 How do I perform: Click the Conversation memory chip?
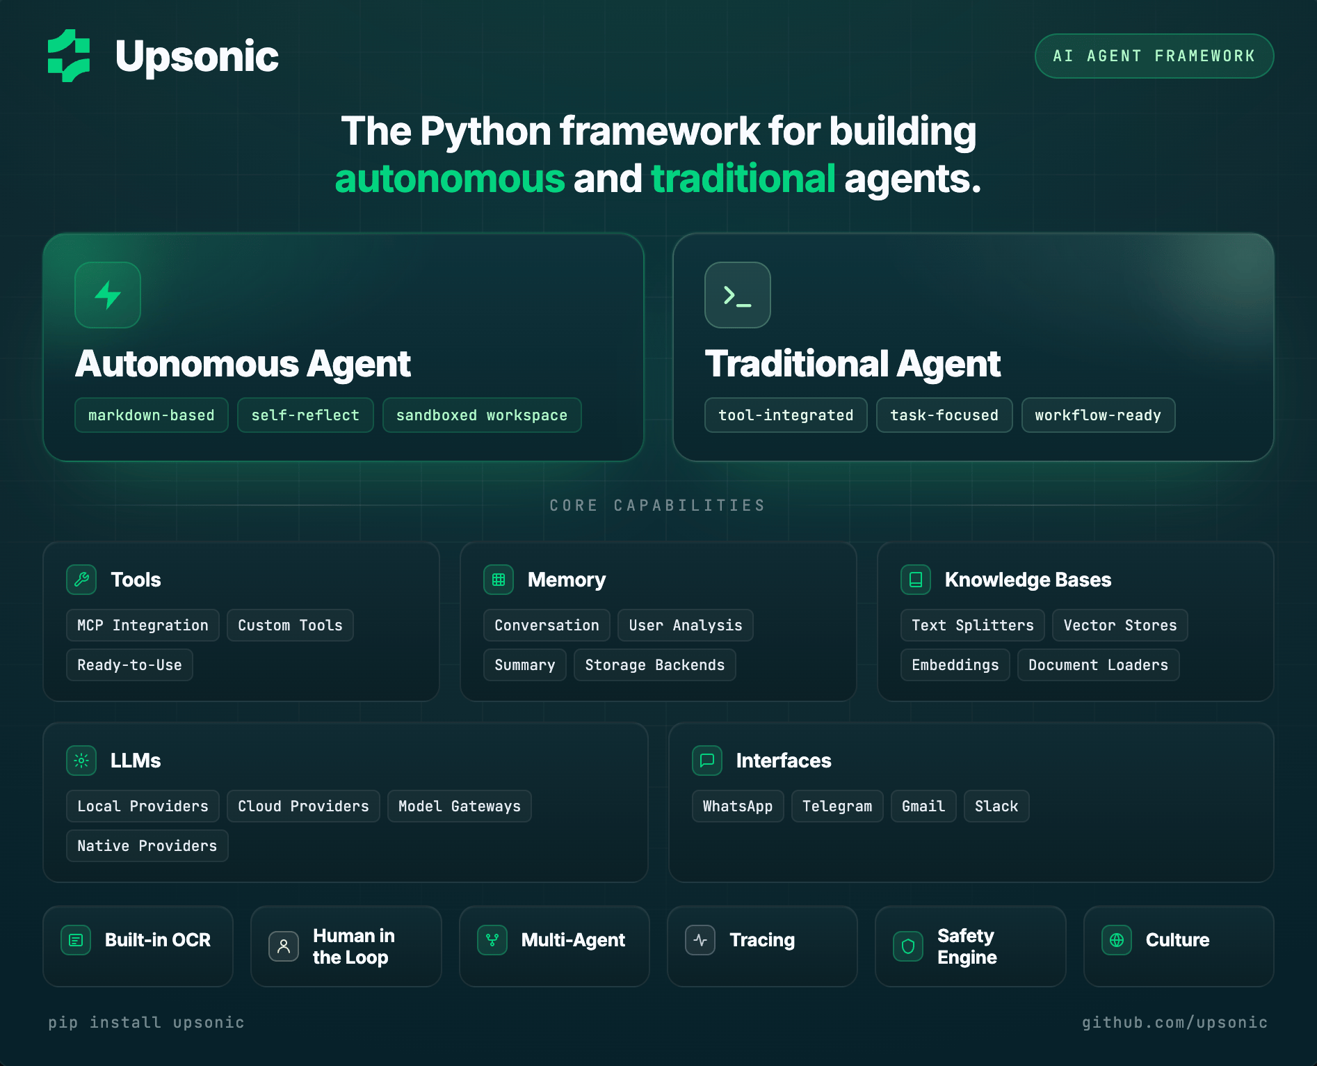[x=547, y=626]
